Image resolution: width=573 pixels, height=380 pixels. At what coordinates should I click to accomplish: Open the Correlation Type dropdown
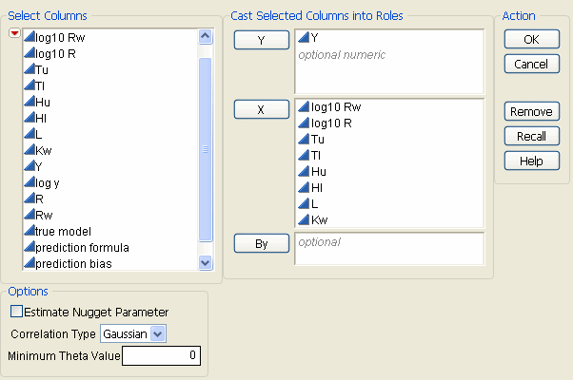coord(158,333)
